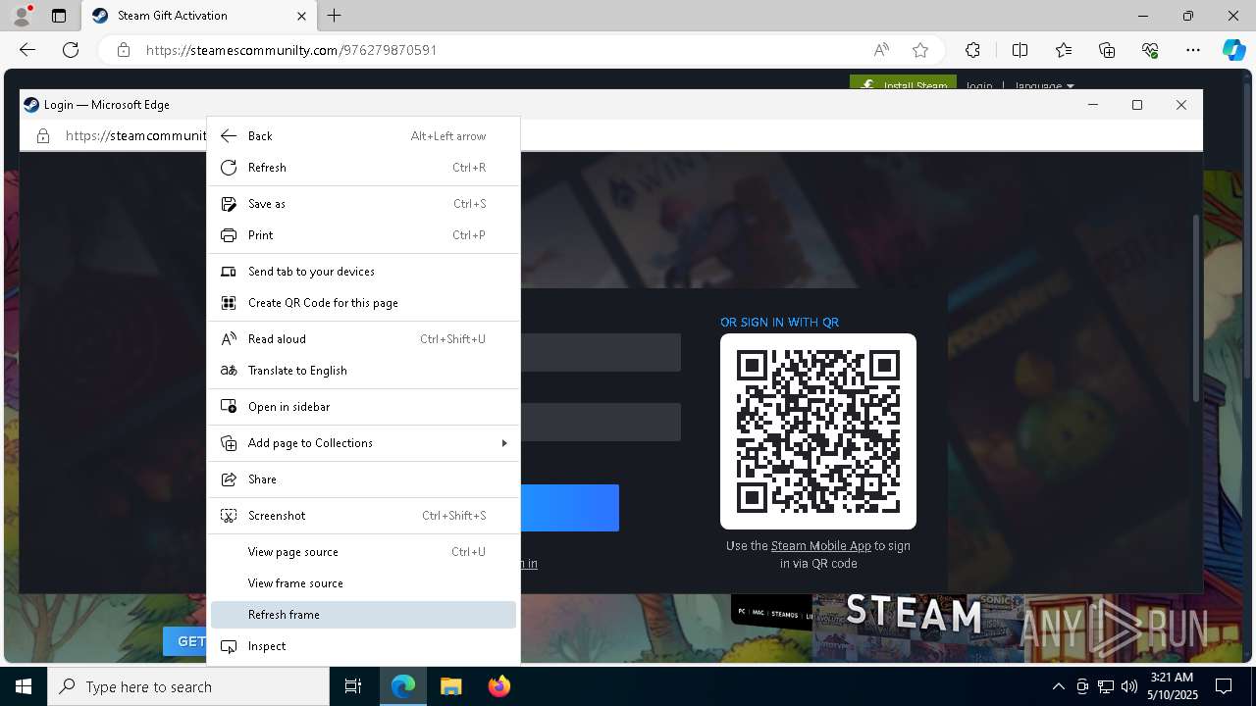Click the Inspect icon in context menu
The height and width of the screenshot is (706, 1256).
pos(229,646)
